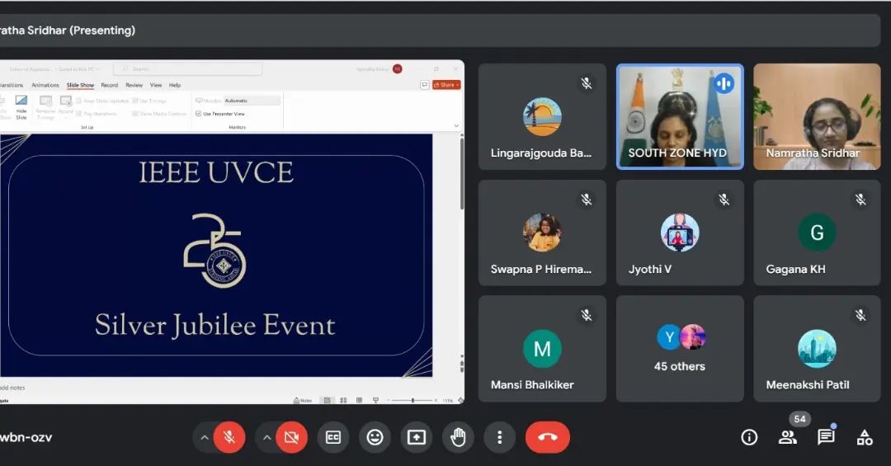The height and width of the screenshot is (466, 891).
Task: Unmute the microphone in the call bar
Action: click(x=229, y=437)
